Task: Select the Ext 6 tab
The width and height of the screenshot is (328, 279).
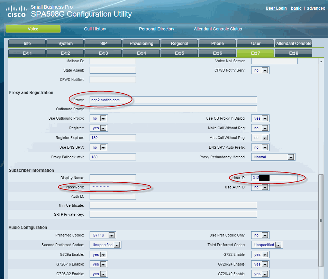Action: tap(218, 53)
